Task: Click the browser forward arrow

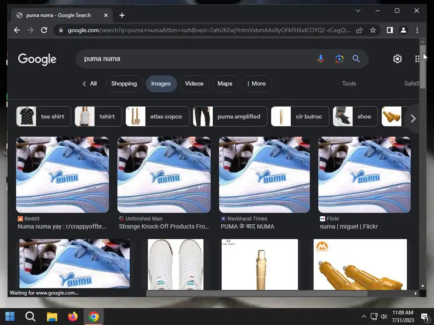Action: point(31,30)
